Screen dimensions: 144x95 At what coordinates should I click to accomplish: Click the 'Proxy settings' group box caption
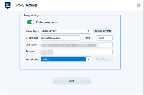pyautogui.click(x=32, y=15)
